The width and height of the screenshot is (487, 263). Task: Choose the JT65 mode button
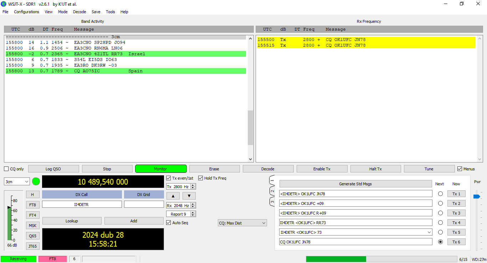[x=32, y=246]
